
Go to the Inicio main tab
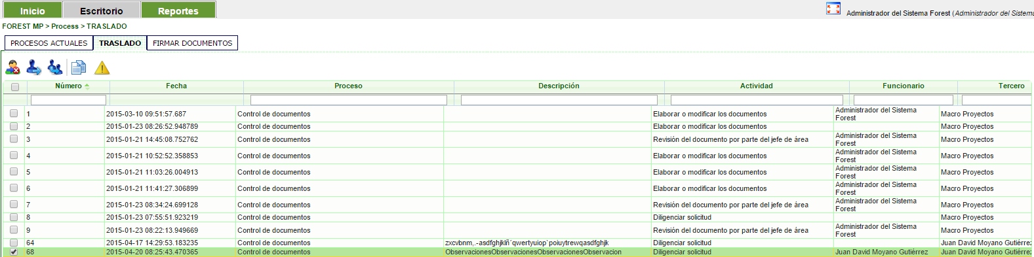point(33,10)
